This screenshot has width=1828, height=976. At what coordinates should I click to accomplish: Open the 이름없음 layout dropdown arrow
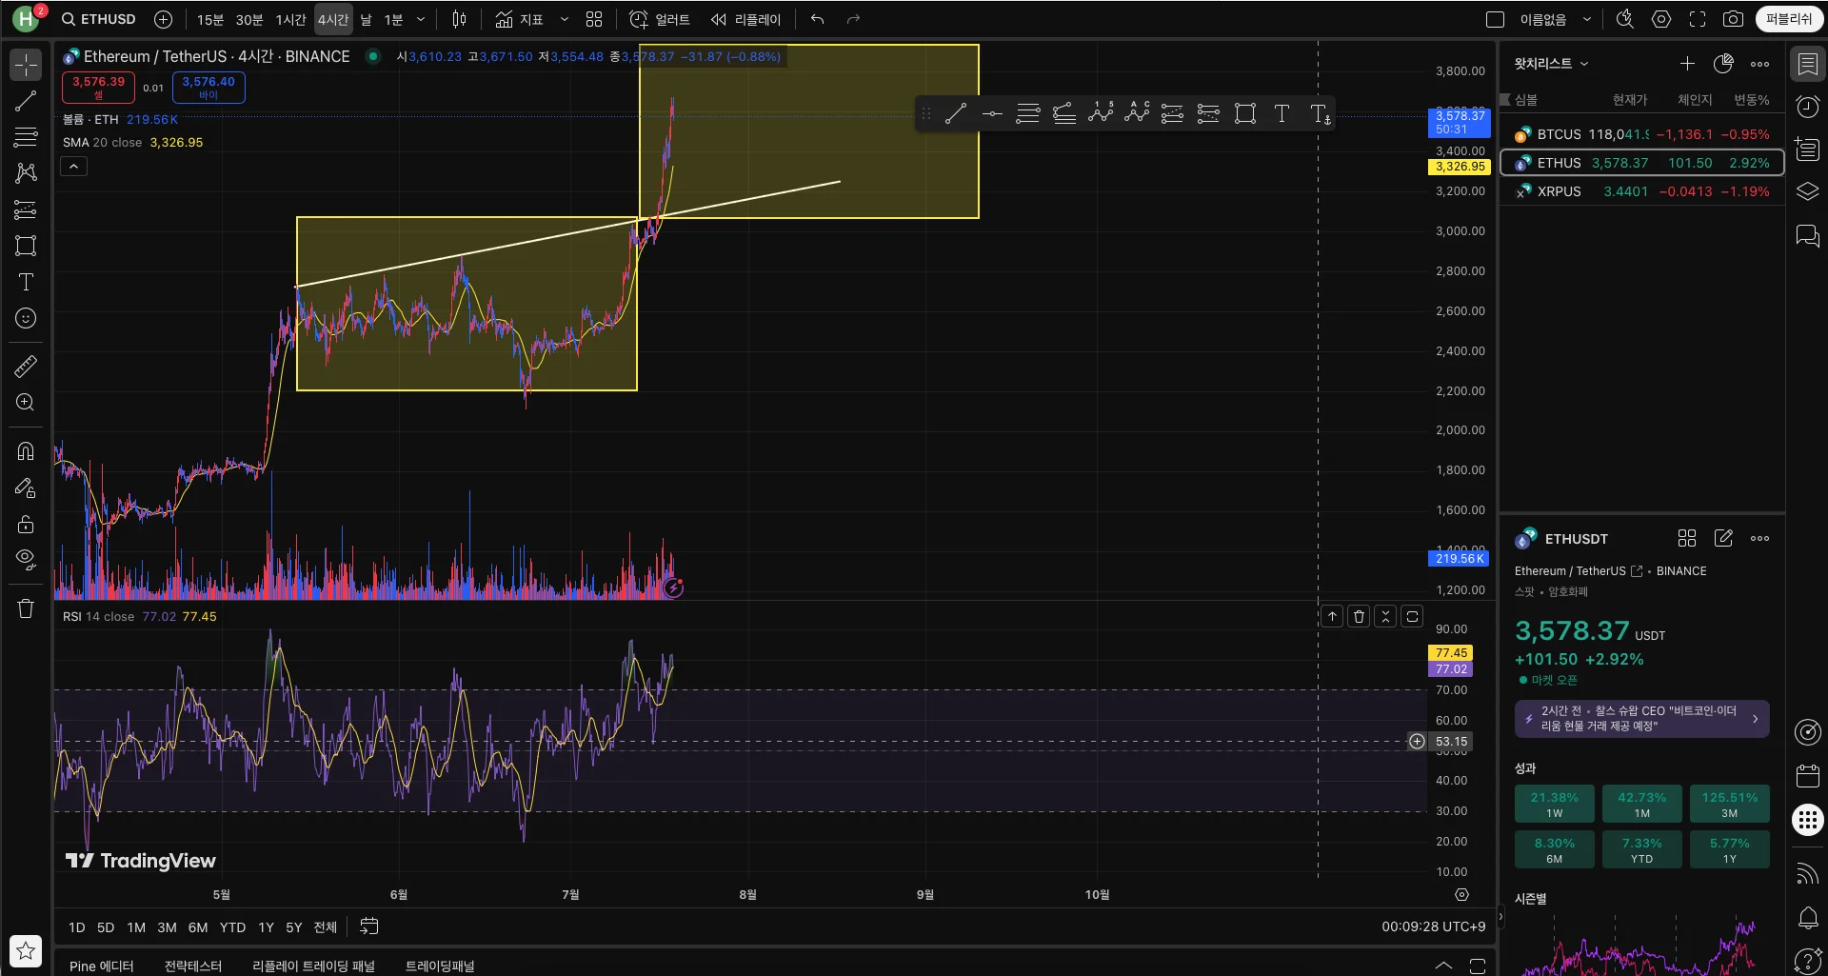click(1586, 19)
